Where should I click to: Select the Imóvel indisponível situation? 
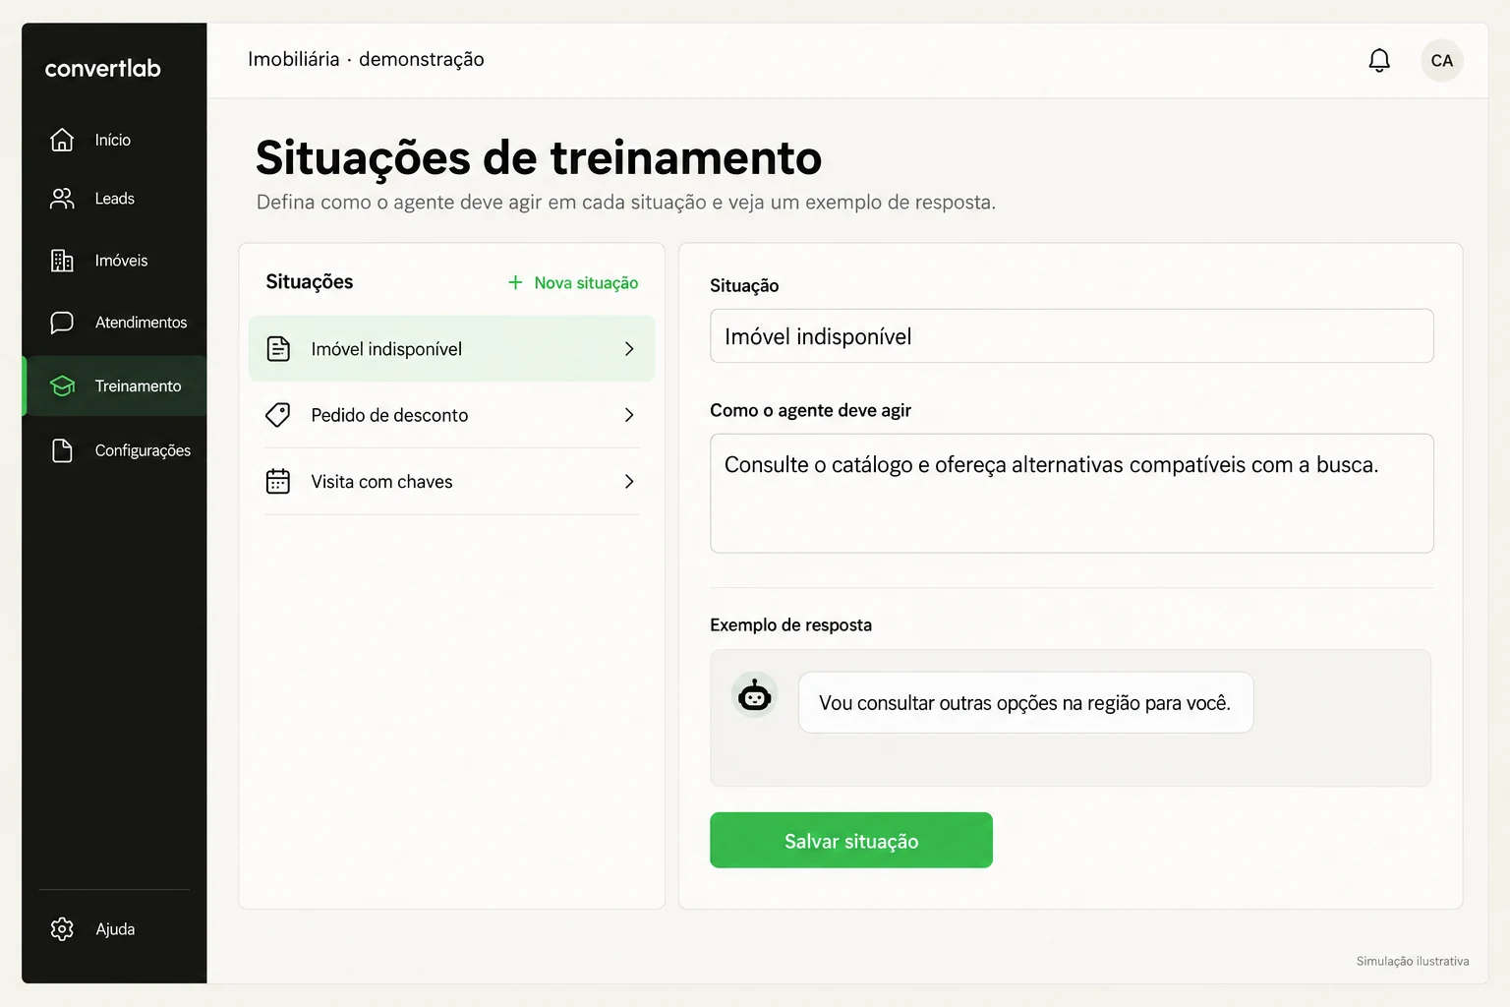coord(451,348)
